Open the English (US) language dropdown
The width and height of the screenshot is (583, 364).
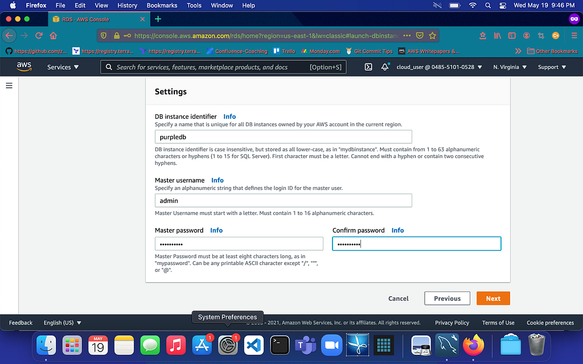point(62,323)
